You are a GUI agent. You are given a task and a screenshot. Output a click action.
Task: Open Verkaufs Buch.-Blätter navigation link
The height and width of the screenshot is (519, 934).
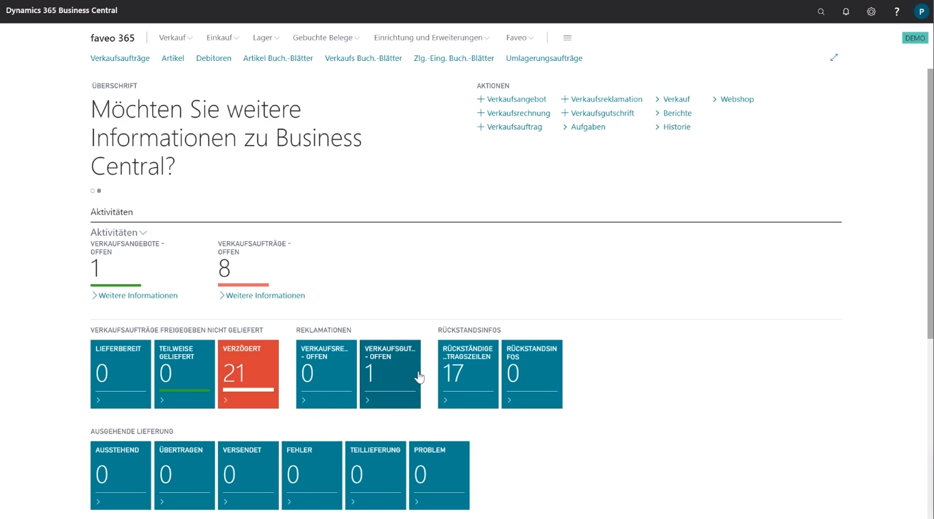point(363,58)
